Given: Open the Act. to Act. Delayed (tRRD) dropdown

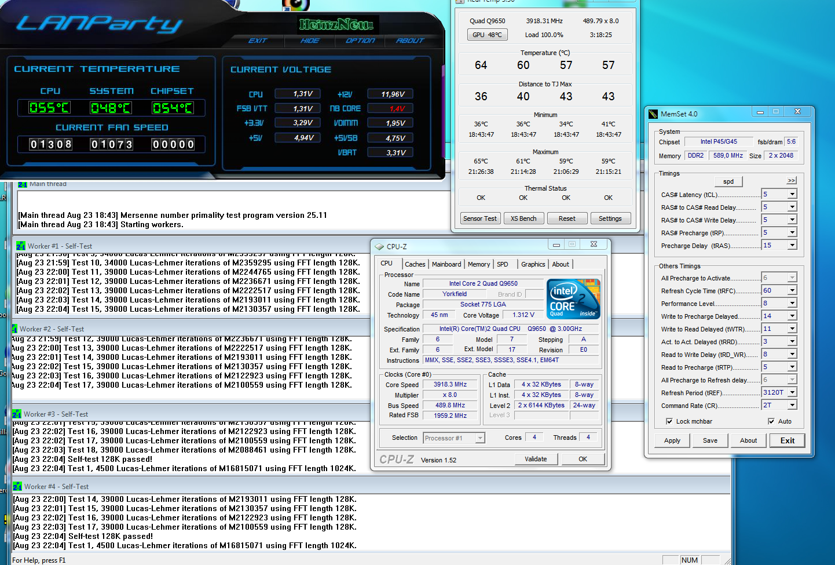Looking at the screenshot, I should pos(792,341).
